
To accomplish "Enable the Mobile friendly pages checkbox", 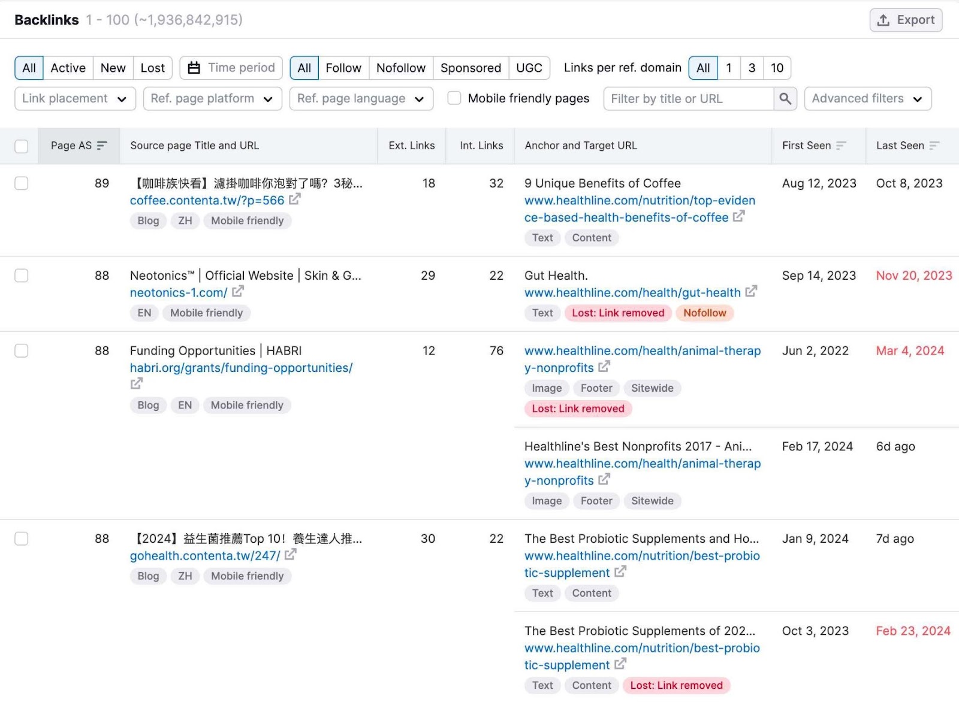I will (454, 98).
